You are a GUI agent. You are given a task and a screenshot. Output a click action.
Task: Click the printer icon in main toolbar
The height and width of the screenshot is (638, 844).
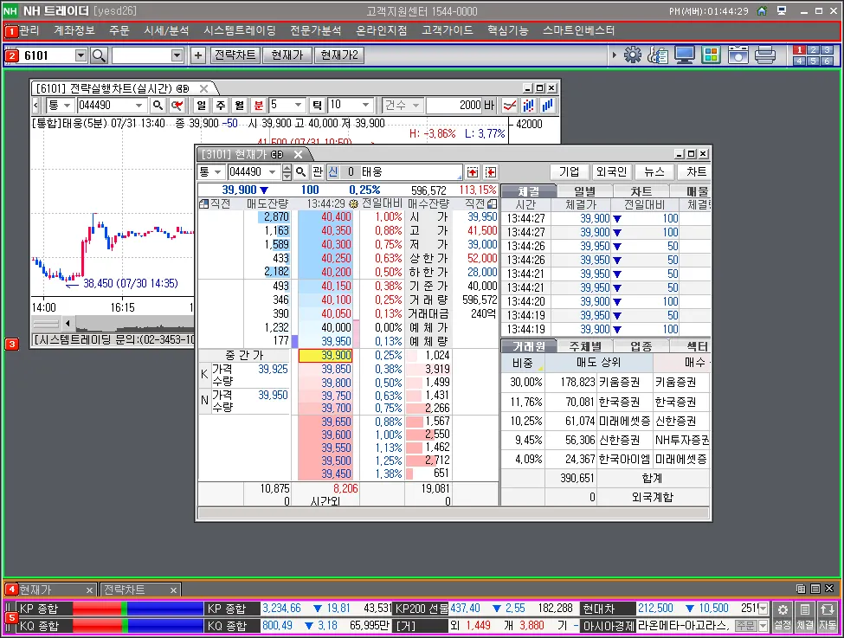[x=765, y=55]
